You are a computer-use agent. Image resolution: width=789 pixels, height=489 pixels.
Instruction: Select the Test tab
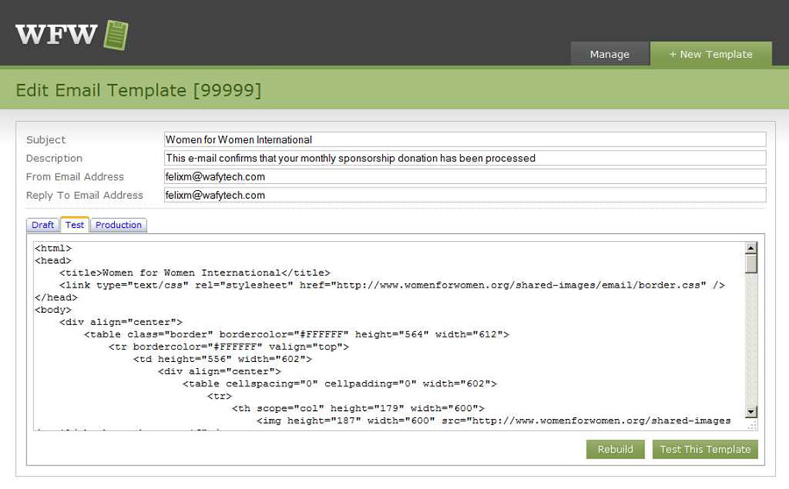[x=75, y=225]
